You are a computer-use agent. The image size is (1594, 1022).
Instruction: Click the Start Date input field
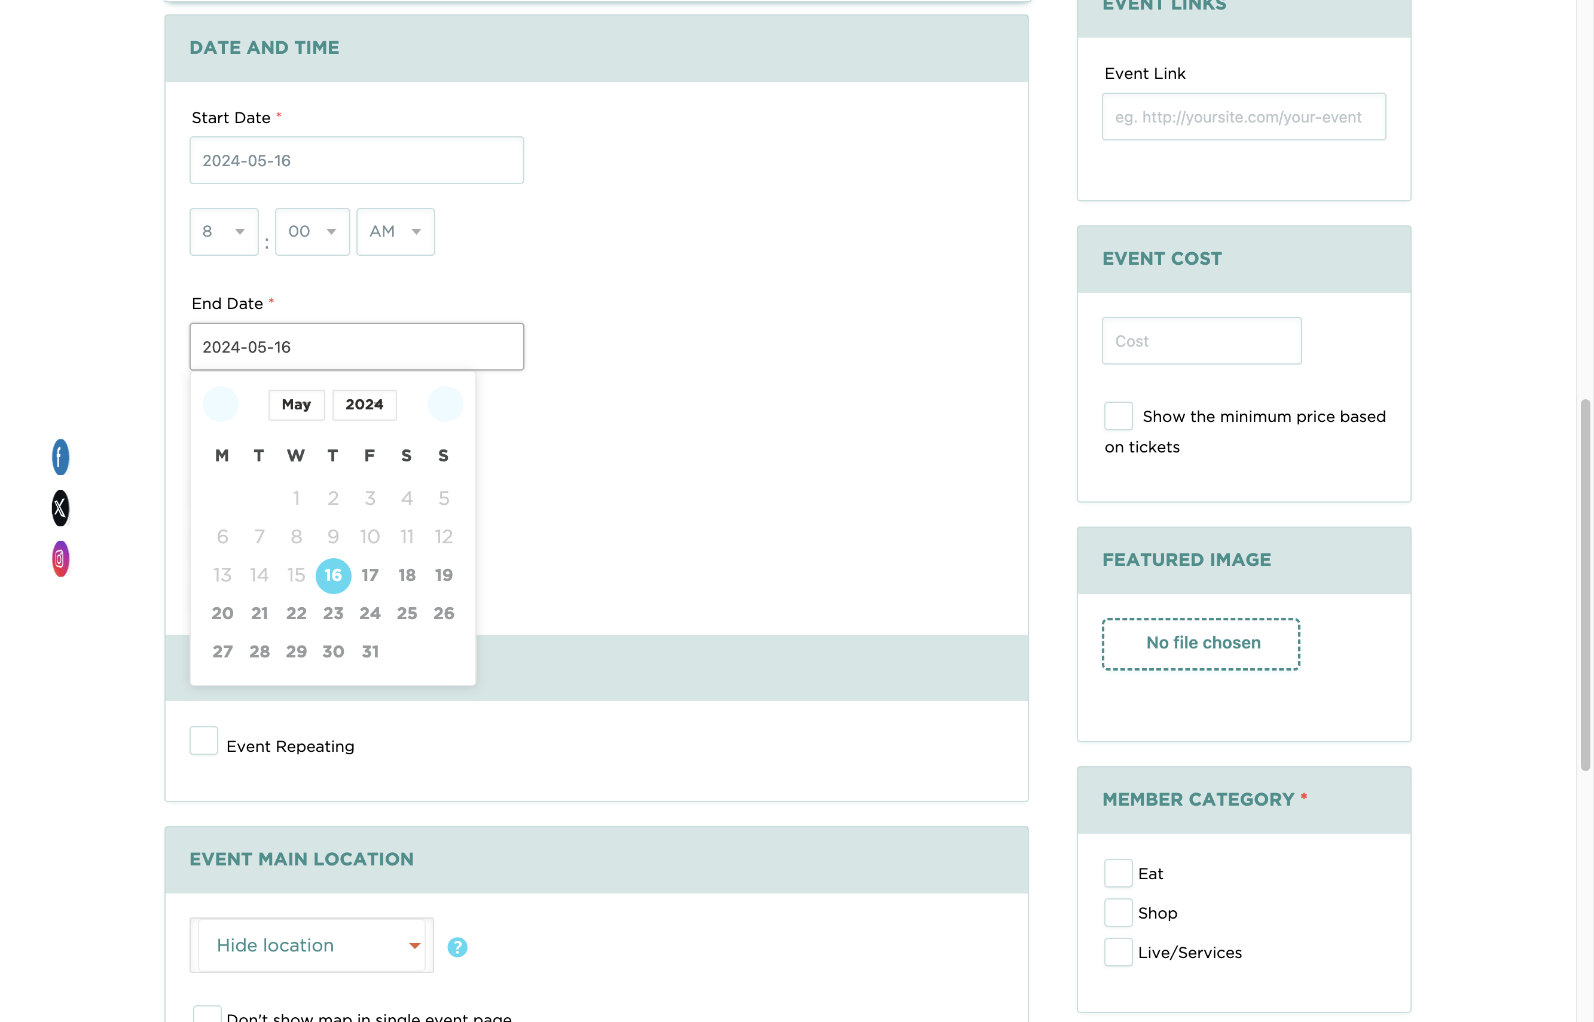[357, 161]
